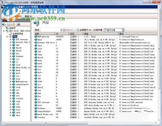Click the wlkx site name in list
Image resolution: width=162 pixels, height=126 pixels.
[40, 81]
